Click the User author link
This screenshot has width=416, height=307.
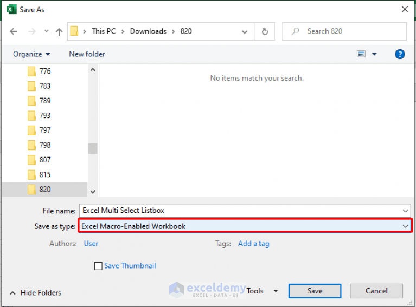pyautogui.click(x=91, y=244)
